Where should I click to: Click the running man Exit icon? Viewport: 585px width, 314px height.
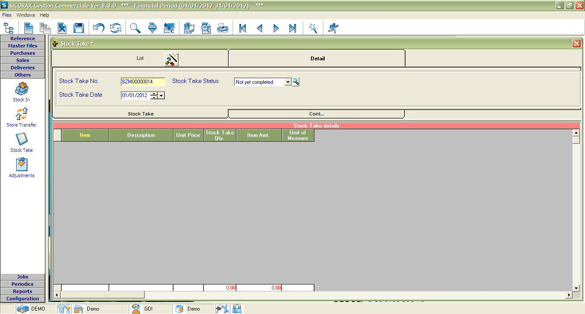[x=333, y=28]
